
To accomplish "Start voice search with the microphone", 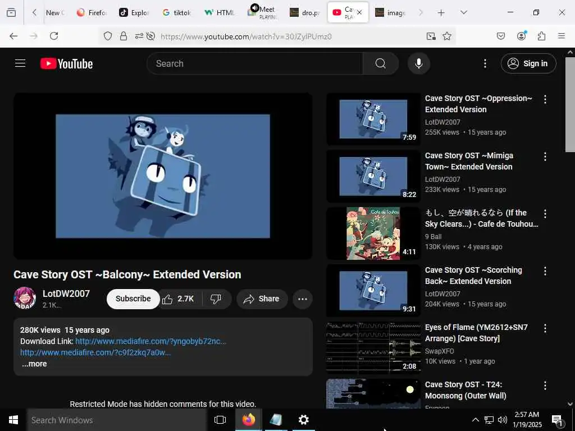I will pyautogui.click(x=418, y=63).
